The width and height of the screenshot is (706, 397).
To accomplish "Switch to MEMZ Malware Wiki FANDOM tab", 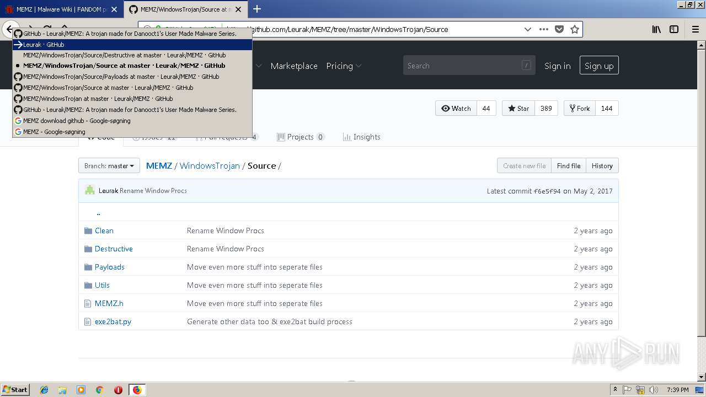I will pyautogui.click(x=61, y=9).
